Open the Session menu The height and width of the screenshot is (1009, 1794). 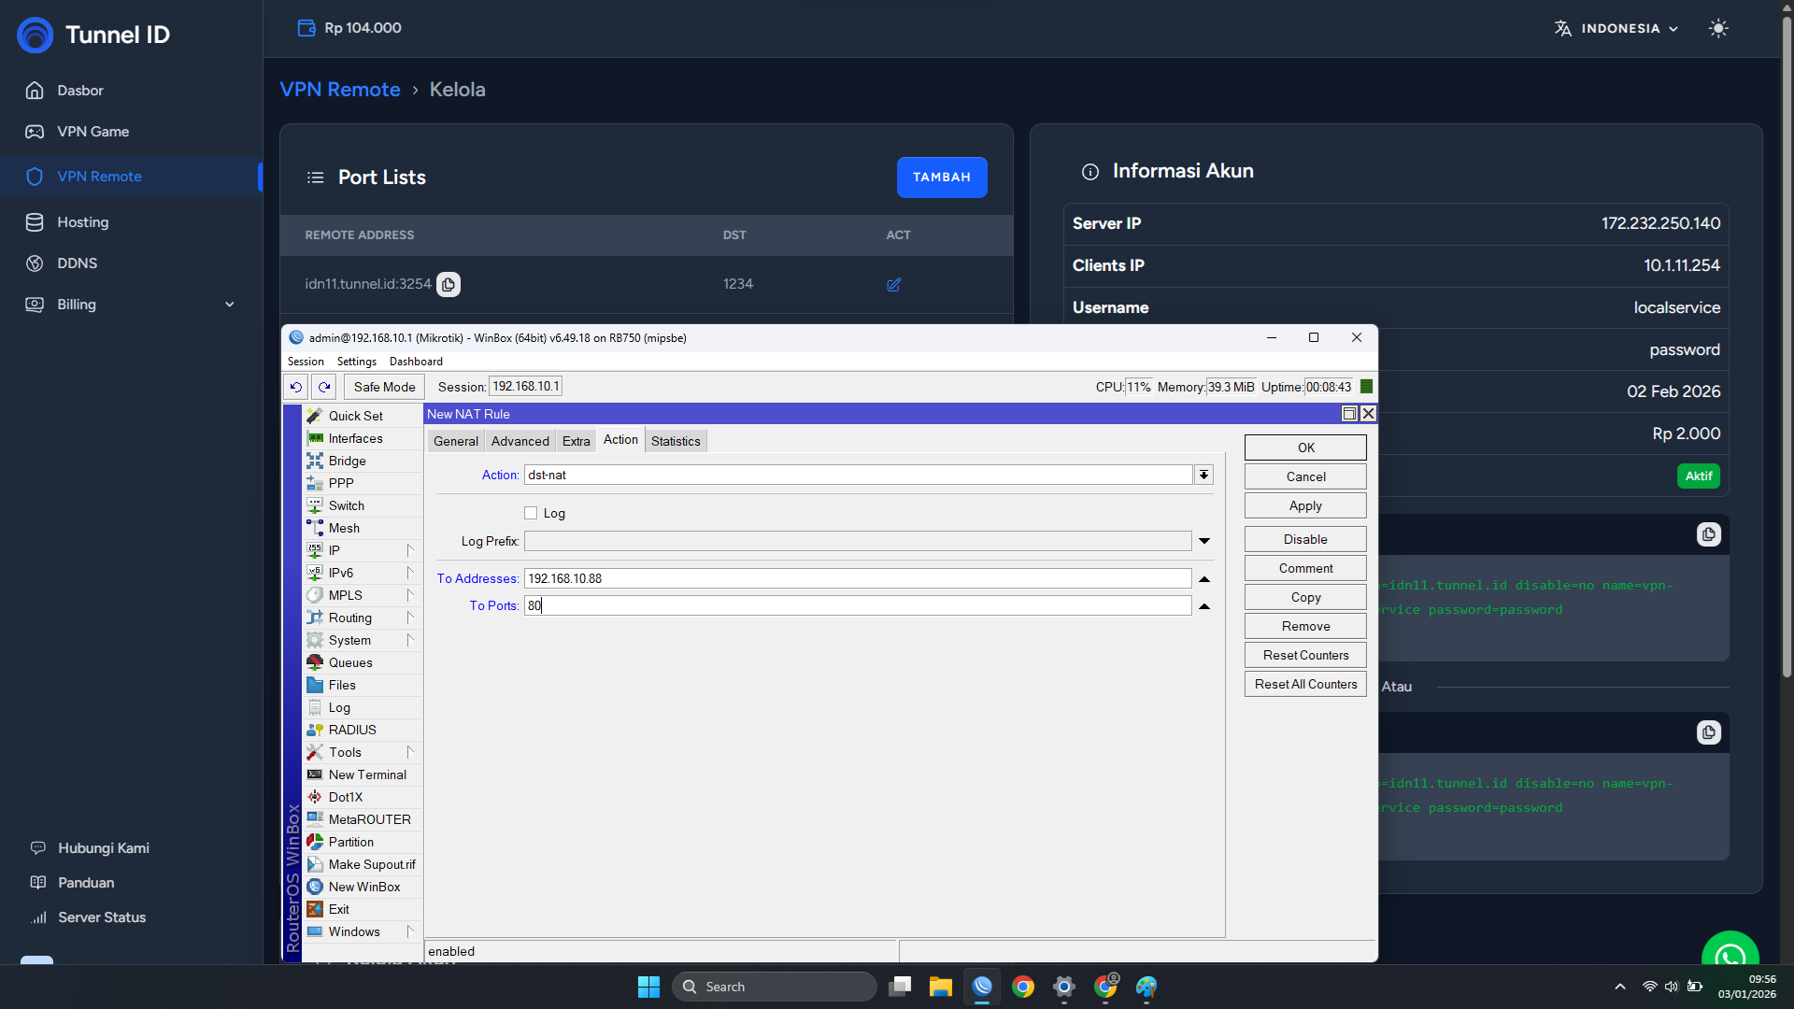(306, 362)
